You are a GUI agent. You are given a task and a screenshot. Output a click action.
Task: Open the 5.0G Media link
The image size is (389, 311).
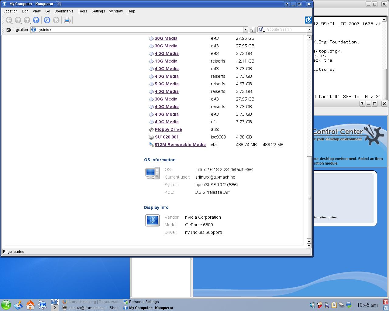167,84
